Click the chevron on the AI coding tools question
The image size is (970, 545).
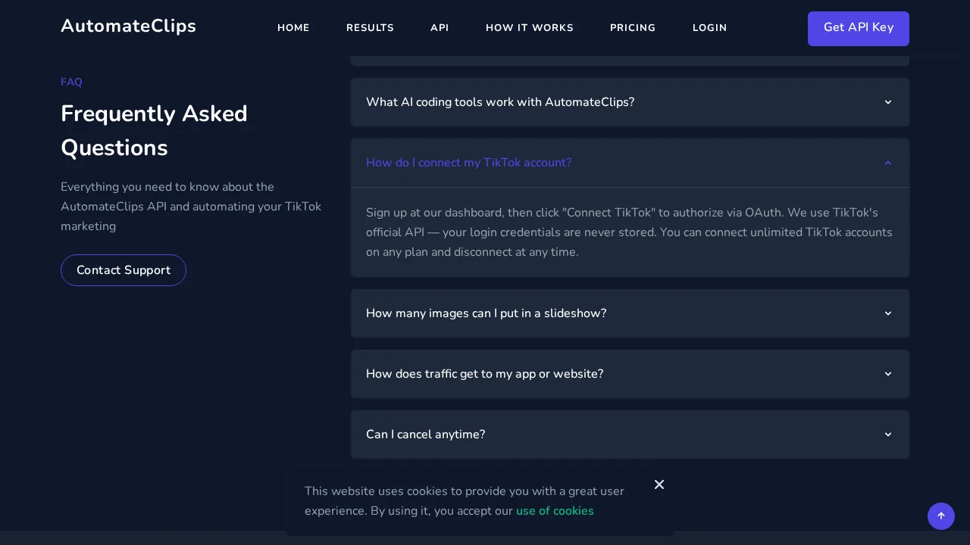point(887,102)
